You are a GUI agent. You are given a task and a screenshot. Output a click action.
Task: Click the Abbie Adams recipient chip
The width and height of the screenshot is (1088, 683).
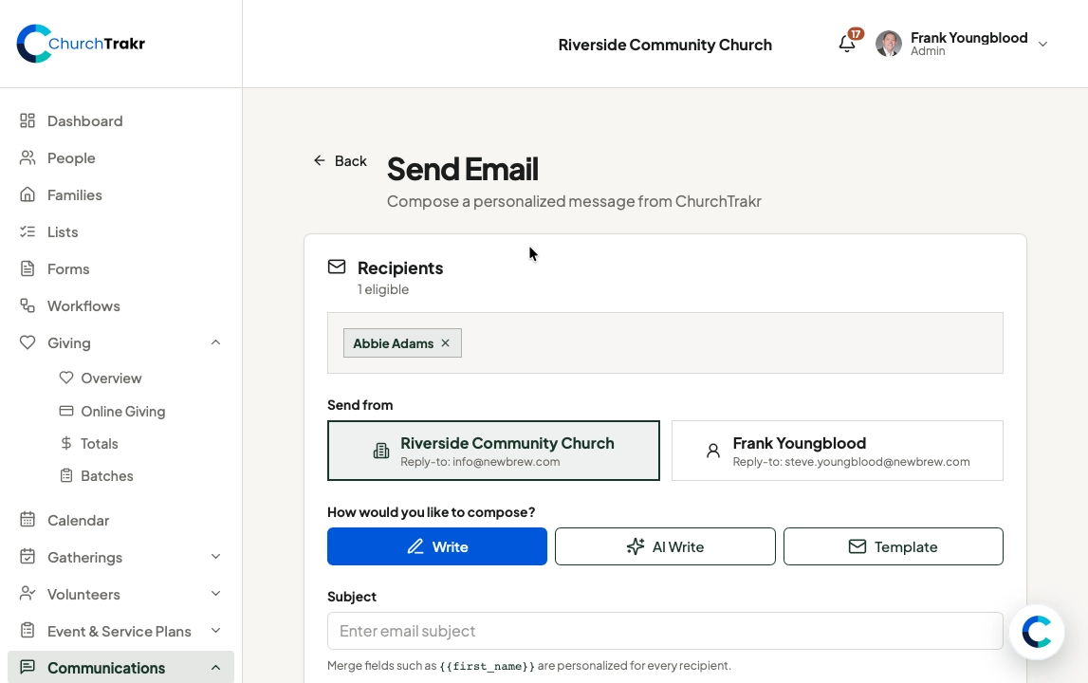pyautogui.click(x=402, y=342)
